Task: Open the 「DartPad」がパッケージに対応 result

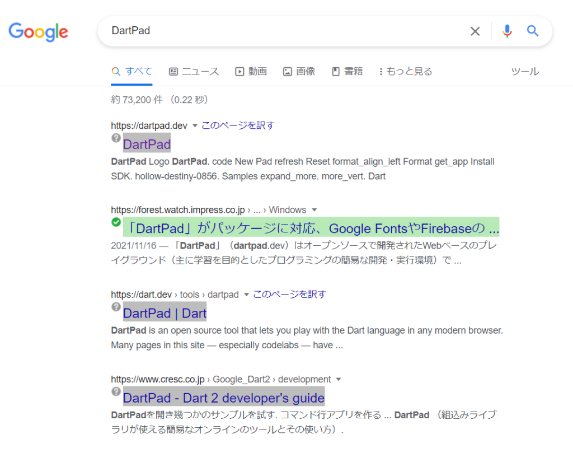Action: click(x=311, y=228)
